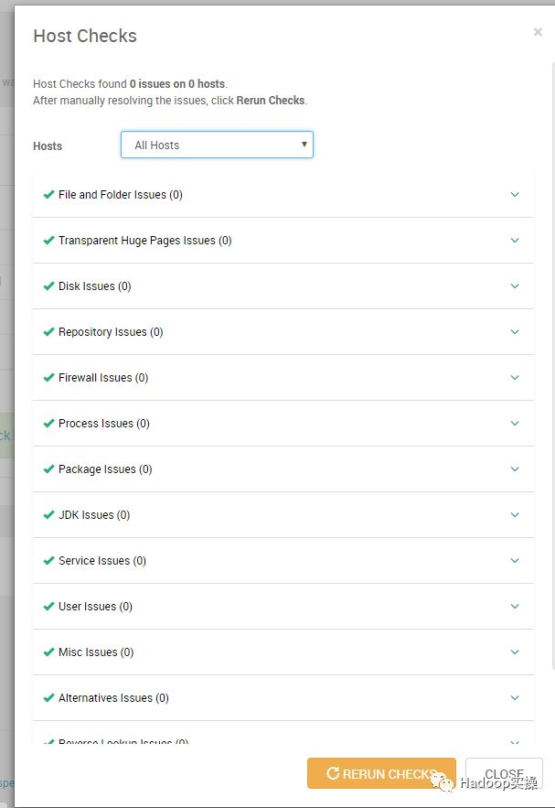The height and width of the screenshot is (808, 555).
Task: Expand Transparent Huge Pages Issues chevron
Action: [515, 241]
